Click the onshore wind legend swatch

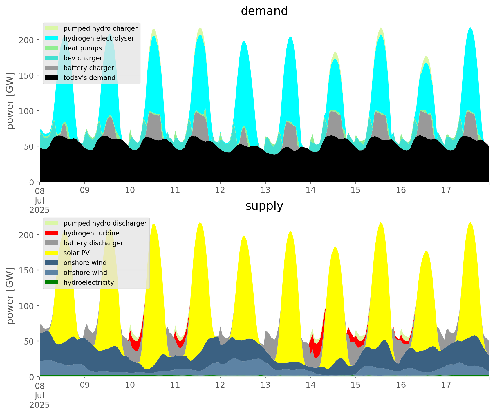(52, 263)
